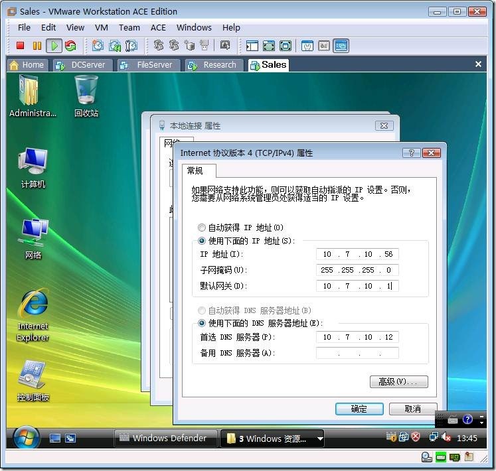The height and width of the screenshot is (471, 496).
Task: Select 自动获得 IP 地址 radio button
Action: coord(201,228)
